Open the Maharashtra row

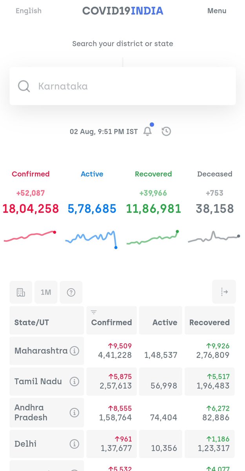tap(122, 351)
